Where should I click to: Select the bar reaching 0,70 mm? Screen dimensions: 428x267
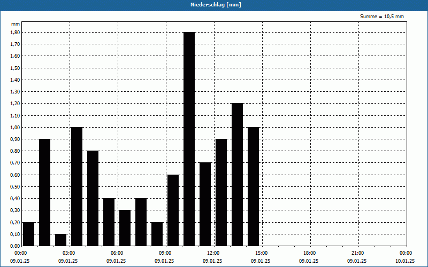click(x=205, y=205)
